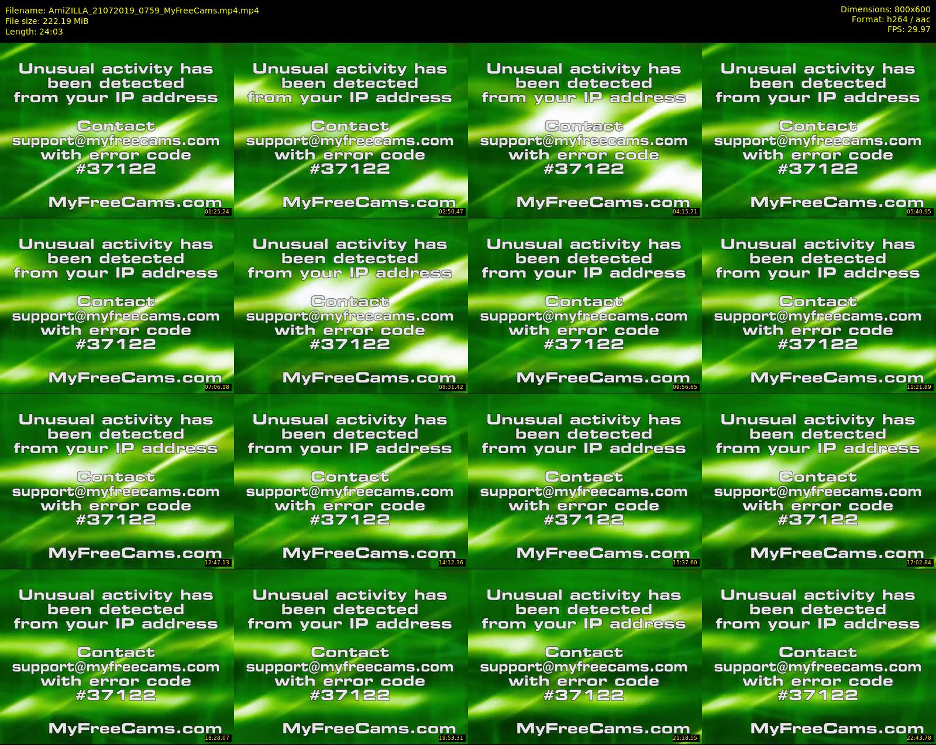This screenshot has width=936, height=745.
Task: Pick the frame stamped 21:18.55
Action: [585, 657]
